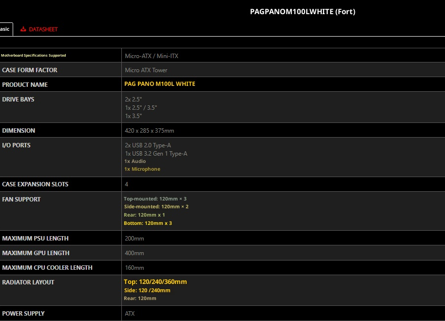Click Side-mounted: 120mm × 2 fan entry

pyautogui.click(x=156, y=206)
